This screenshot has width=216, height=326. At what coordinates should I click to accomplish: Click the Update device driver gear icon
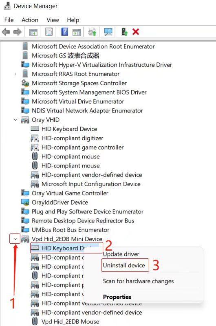coord(92,32)
